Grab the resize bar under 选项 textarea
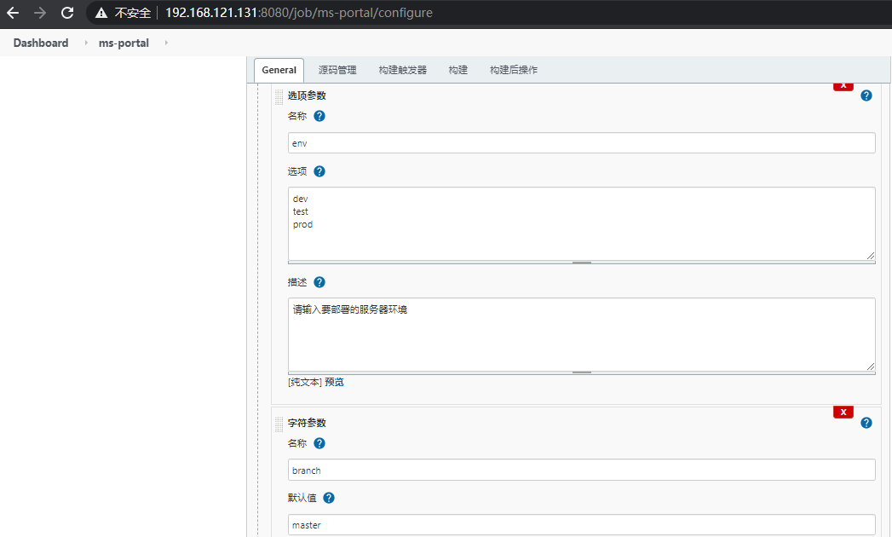The width and height of the screenshot is (892, 537). click(x=581, y=263)
